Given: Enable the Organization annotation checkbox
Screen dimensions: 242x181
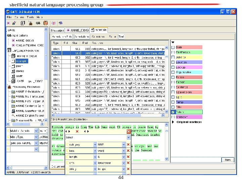Looking at the screenshot, I should [x=173, y=72].
